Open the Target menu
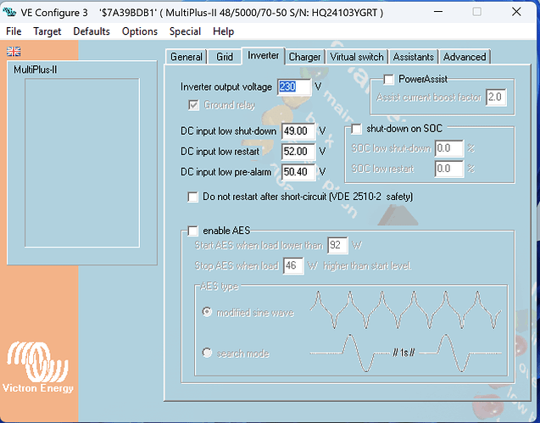Image resolution: width=540 pixels, height=423 pixels. coord(47,31)
